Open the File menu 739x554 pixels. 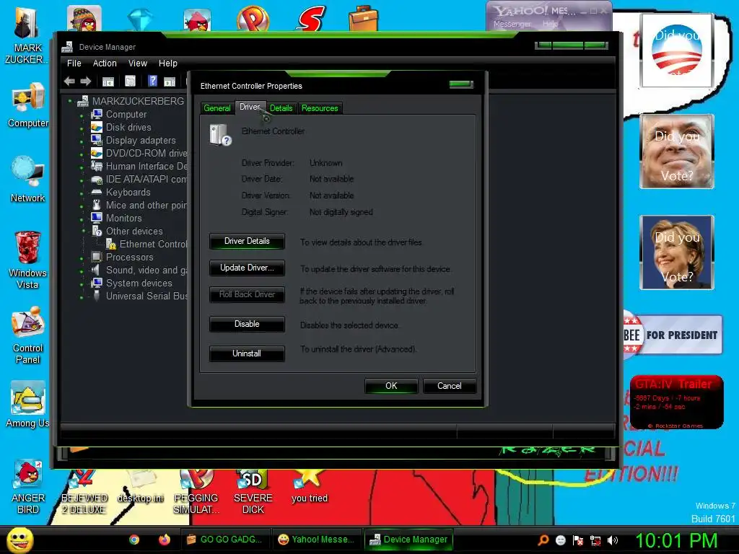74,63
